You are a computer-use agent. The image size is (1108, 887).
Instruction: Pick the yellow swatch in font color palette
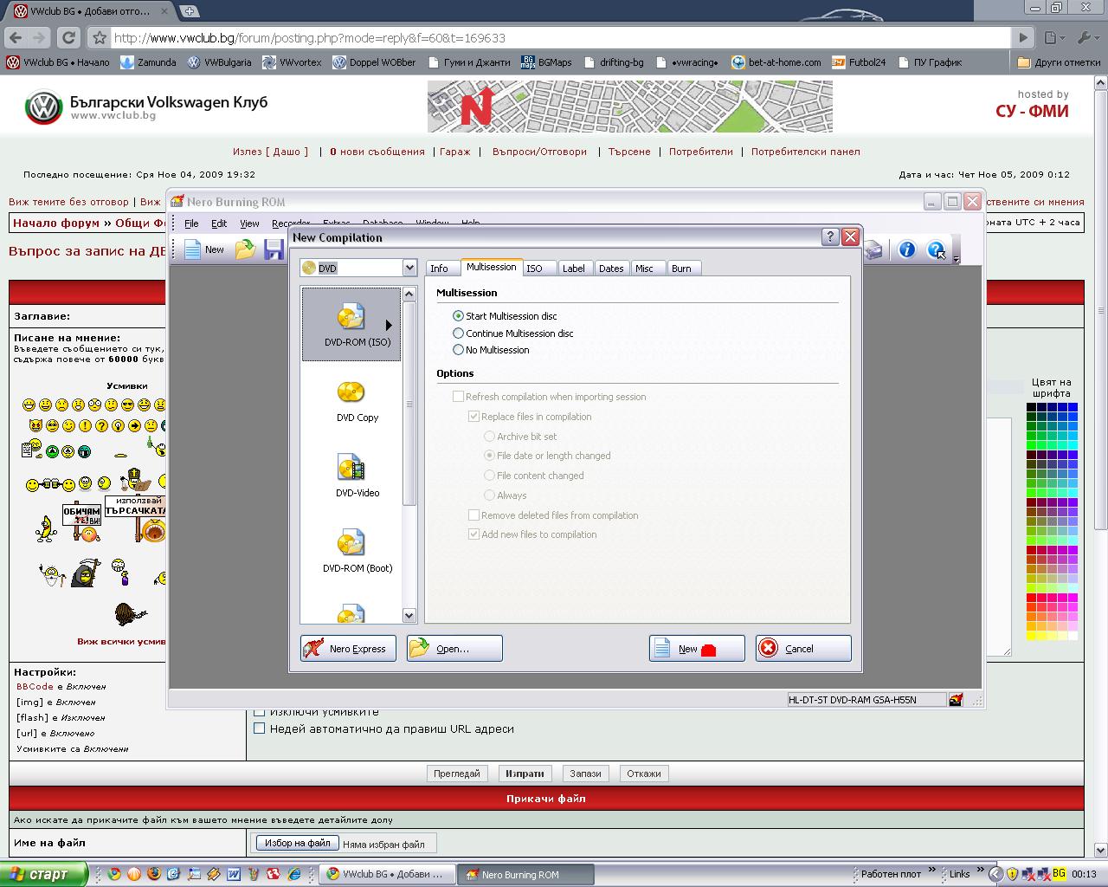(x=1032, y=636)
